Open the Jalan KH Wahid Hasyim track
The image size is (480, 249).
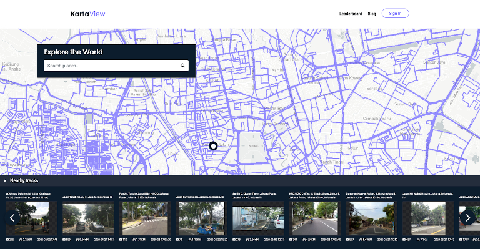point(428,218)
